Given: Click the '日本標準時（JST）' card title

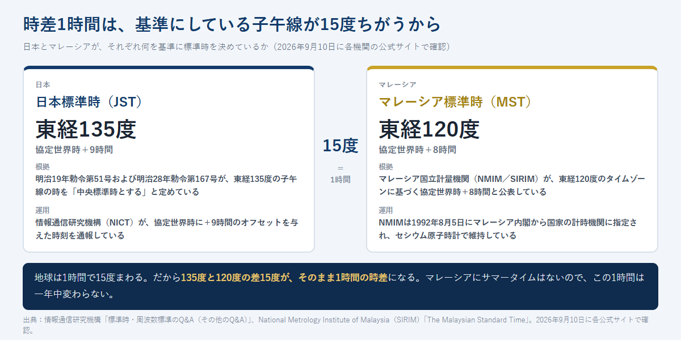Looking at the screenshot, I should point(89,102).
